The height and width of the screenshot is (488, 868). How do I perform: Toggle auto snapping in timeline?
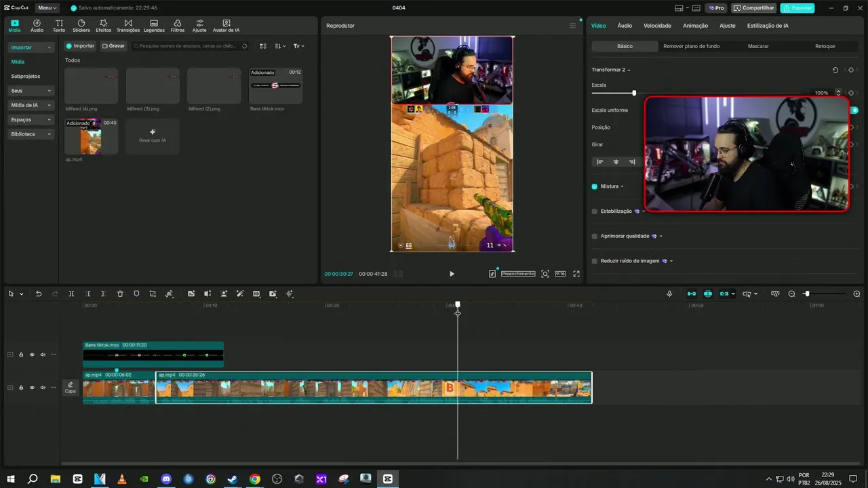click(x=708, y=293)
